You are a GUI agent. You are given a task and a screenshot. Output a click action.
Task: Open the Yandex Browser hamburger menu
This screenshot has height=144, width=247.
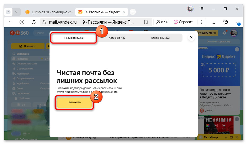[x=202, y=9]
